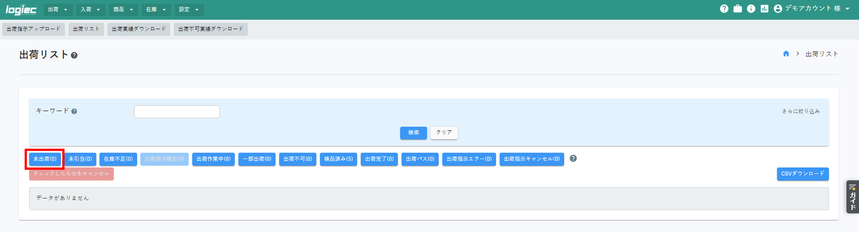Image resolution: width=859 pixels, height=232 pixels.
Task: Click the logiec logo
Action: pos(21,9)
